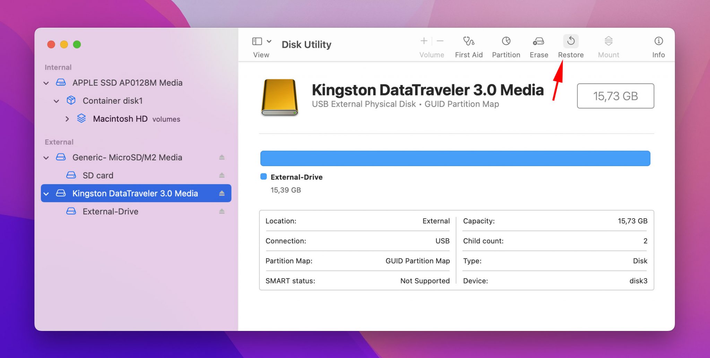Select Container disk1 in sidebar
Image resolution: width=710 pixels, height=358 pixels.
tap(113, 101)
